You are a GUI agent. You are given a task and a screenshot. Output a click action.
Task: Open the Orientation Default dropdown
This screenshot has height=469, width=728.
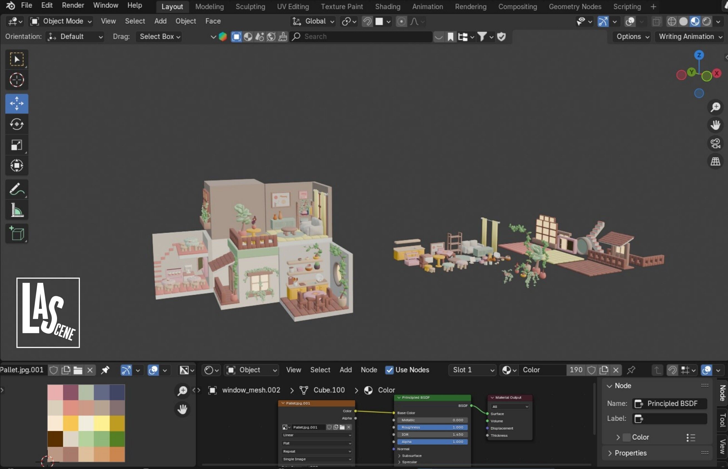(x=75, y=37)
